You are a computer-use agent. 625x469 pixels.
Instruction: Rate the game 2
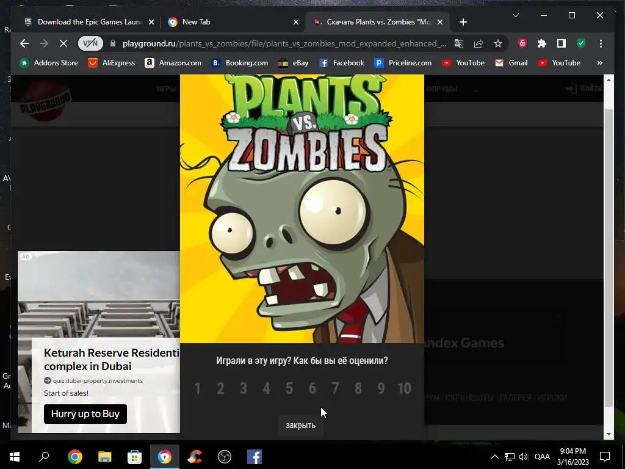tap(220, 388)
